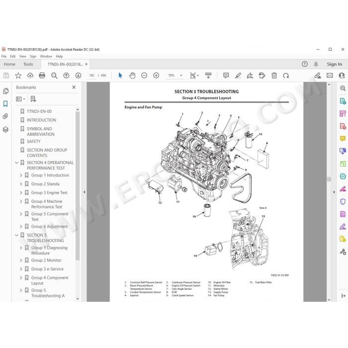Click add new bookmark icon
Image resolution: width=348 pixels, height=348 pixels.
pos(33,99)
